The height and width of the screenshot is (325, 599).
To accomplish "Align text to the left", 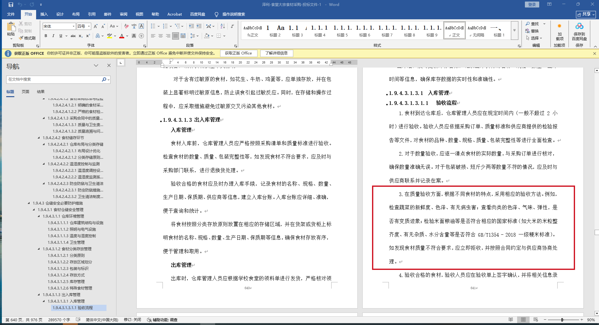I will point(153,36).
